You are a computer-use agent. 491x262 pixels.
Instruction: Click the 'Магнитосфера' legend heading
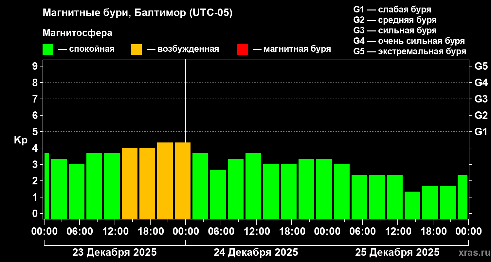pyautogui.click(x=77, y=33)
